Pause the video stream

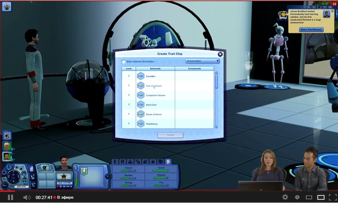pos(10,197)
